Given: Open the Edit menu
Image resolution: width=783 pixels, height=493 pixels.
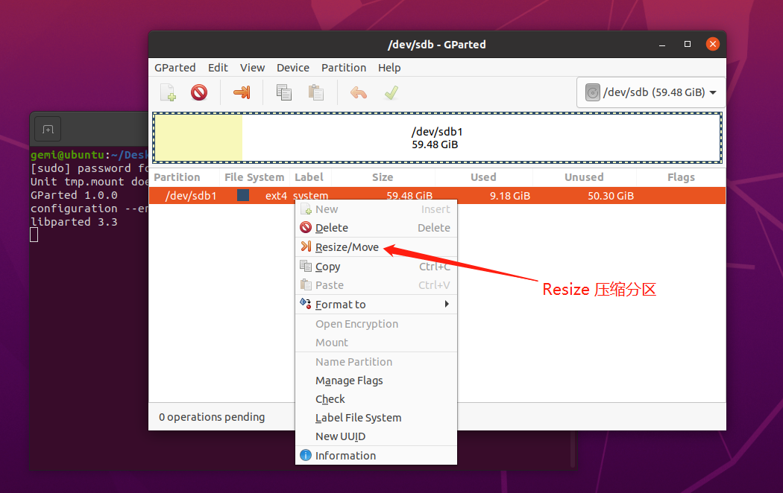Looking at the screenshot, I should (218, 67).
